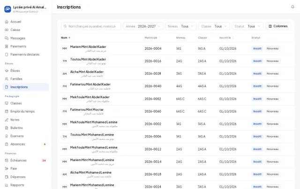The height and width of the screenshot is (189, 300).
Task: Click the Inscriptions document icon
Action: pyautogui.click(x=7, y=87)
